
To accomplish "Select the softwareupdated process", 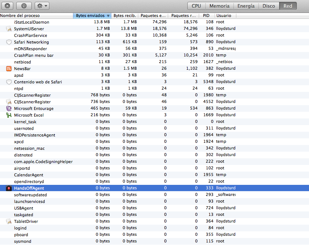I will tap(154, 195).
